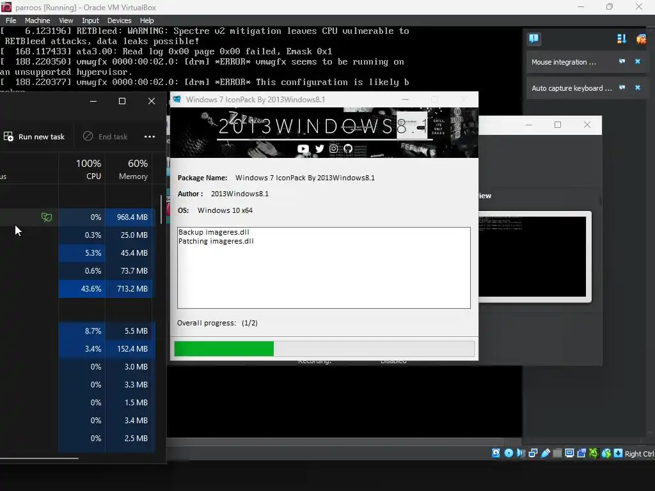This screenshot has height=491, width=655.
Task: Open the Auto capture keyboard notification
Action: pyautogui.click(x=571, y=88)
